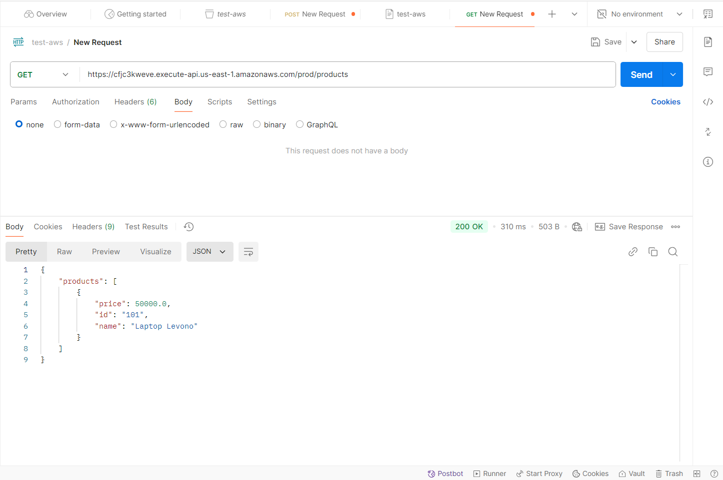
Task: Open the Scripts tab
Action: click(x=219, y=102)
